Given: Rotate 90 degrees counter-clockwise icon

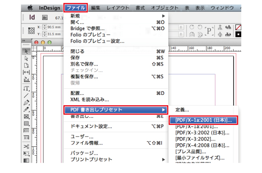Looking at the screenshot, I should tap(200, 27).
